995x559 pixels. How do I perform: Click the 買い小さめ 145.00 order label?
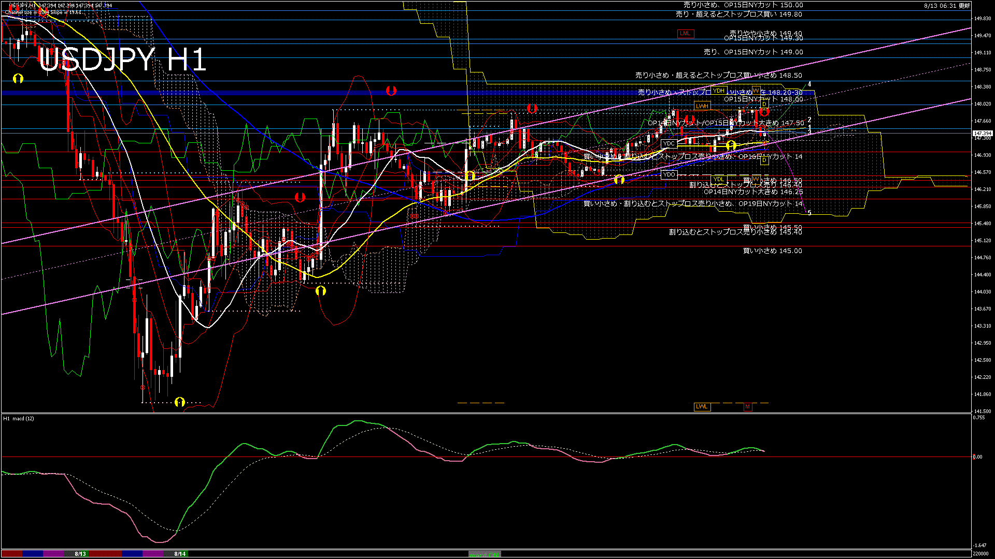[x=772, y=251]
